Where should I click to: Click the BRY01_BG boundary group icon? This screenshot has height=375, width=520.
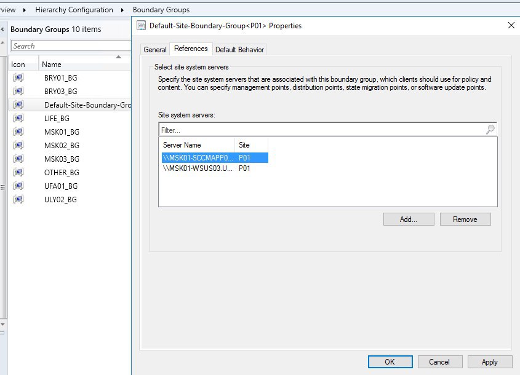tap(18, 77)
